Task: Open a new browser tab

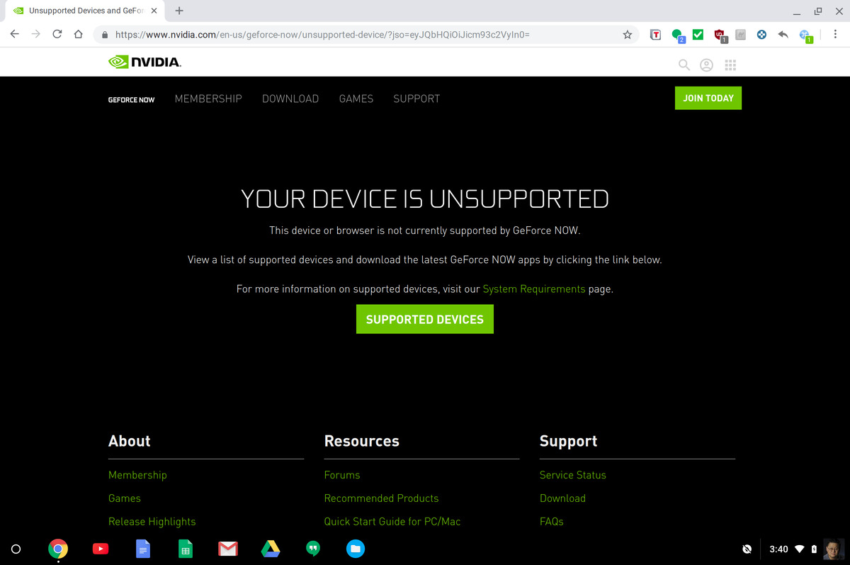Action: (x=179, y=11)
